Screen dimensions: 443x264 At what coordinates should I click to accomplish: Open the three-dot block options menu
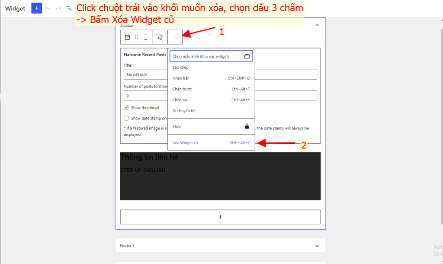175,37
